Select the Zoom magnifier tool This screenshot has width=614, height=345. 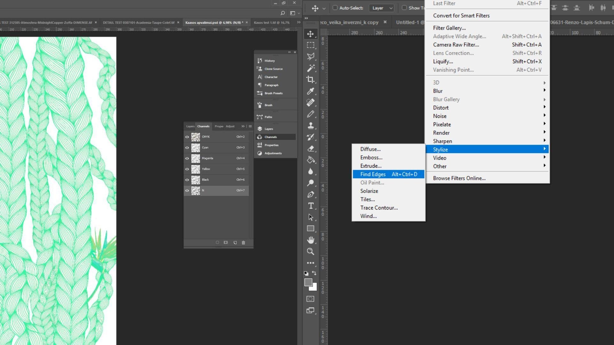coord(310,252)
